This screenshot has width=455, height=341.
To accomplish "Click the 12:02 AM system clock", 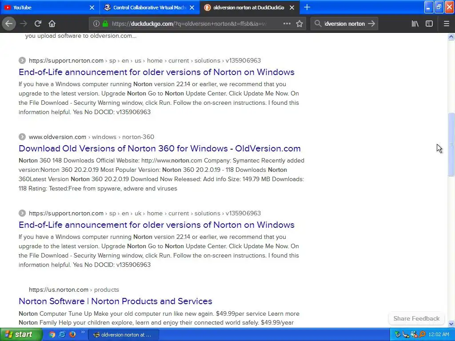I will click(439, 334).
